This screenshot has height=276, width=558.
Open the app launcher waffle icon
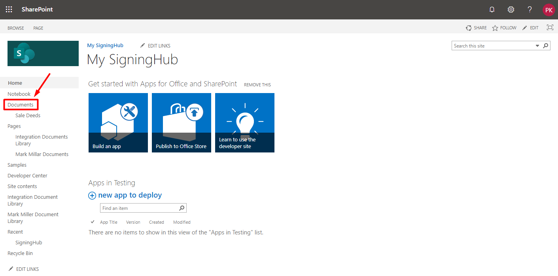[9, 10]
